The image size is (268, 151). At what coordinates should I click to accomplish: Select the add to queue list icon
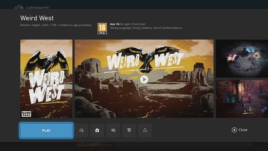tap(113, 130)
